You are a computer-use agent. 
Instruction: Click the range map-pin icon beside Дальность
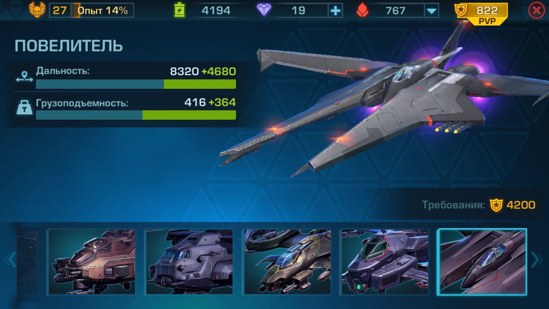[24, 77]
